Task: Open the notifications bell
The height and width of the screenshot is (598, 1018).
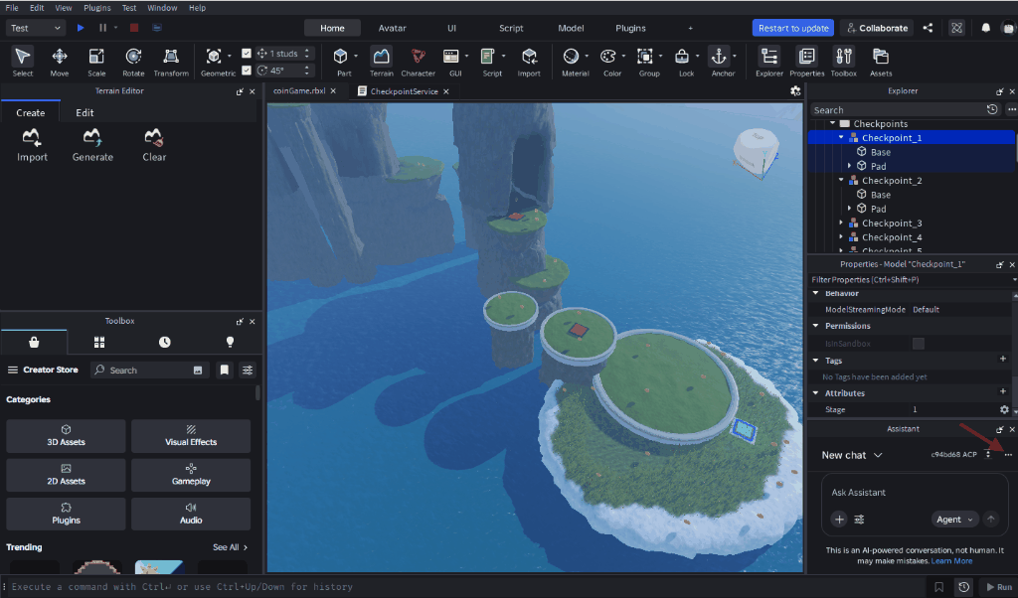Action: 985,28
